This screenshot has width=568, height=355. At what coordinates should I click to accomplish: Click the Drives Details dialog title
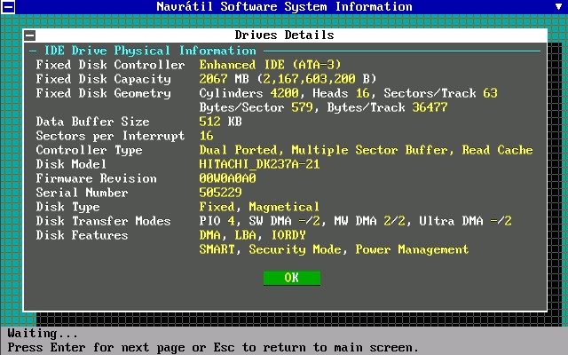tap(284, 35)
